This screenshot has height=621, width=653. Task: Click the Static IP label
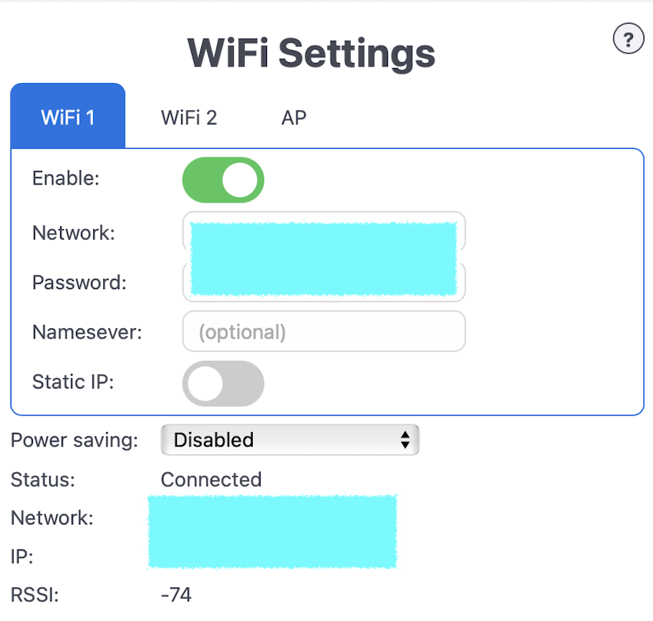(73, 382)
